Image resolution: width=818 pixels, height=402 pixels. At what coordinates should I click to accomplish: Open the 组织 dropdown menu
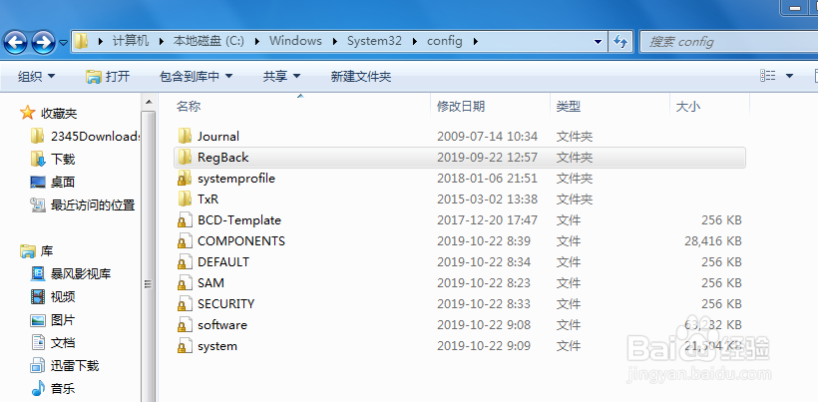coord(36,77)
